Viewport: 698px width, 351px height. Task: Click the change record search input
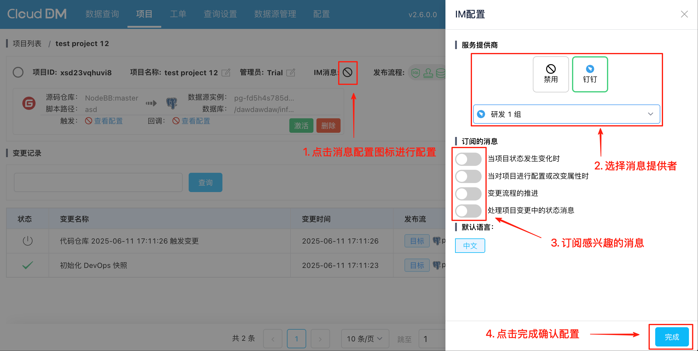(98, 182)
